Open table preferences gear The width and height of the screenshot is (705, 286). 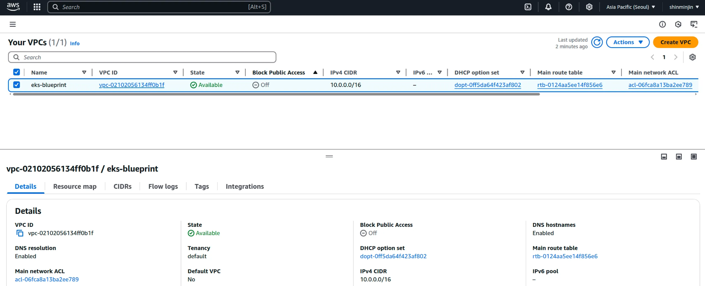point(692,57)
